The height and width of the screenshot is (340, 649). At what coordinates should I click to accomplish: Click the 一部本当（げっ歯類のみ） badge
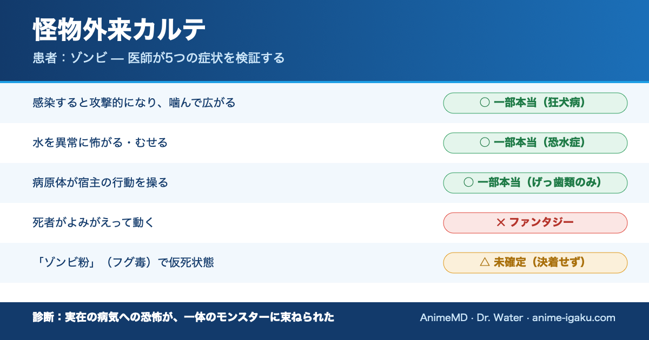tap(535, 183)
